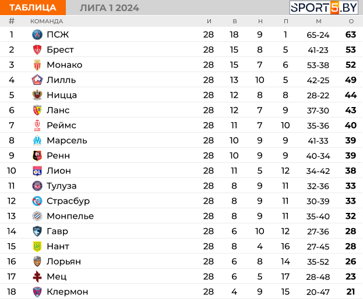Click the КОМАНДА column header
Viewport: 363px width, 299px height.
click(x=47, y=22)
